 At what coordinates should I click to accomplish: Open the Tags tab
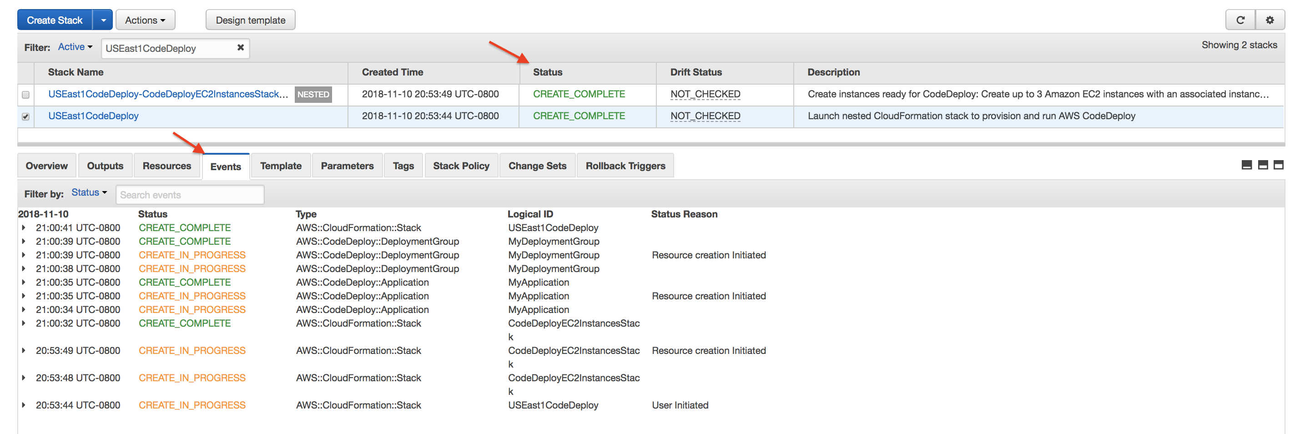tap(403, 166)
